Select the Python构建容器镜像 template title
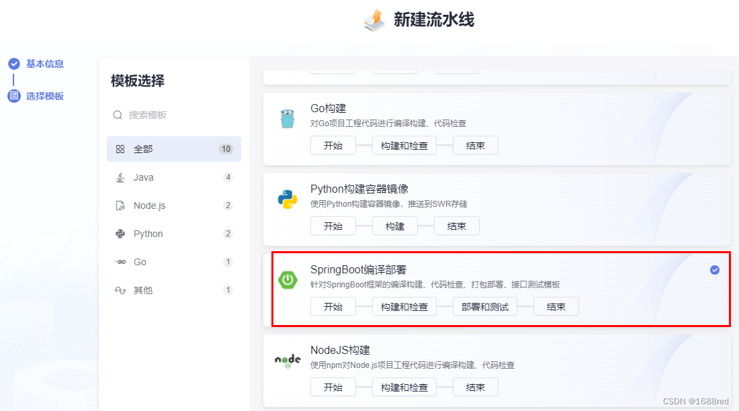The image size is (739, 411). tap(359, 189)
